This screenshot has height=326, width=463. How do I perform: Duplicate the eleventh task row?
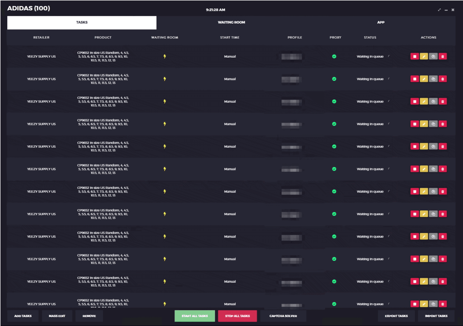[x=433, y=281]
